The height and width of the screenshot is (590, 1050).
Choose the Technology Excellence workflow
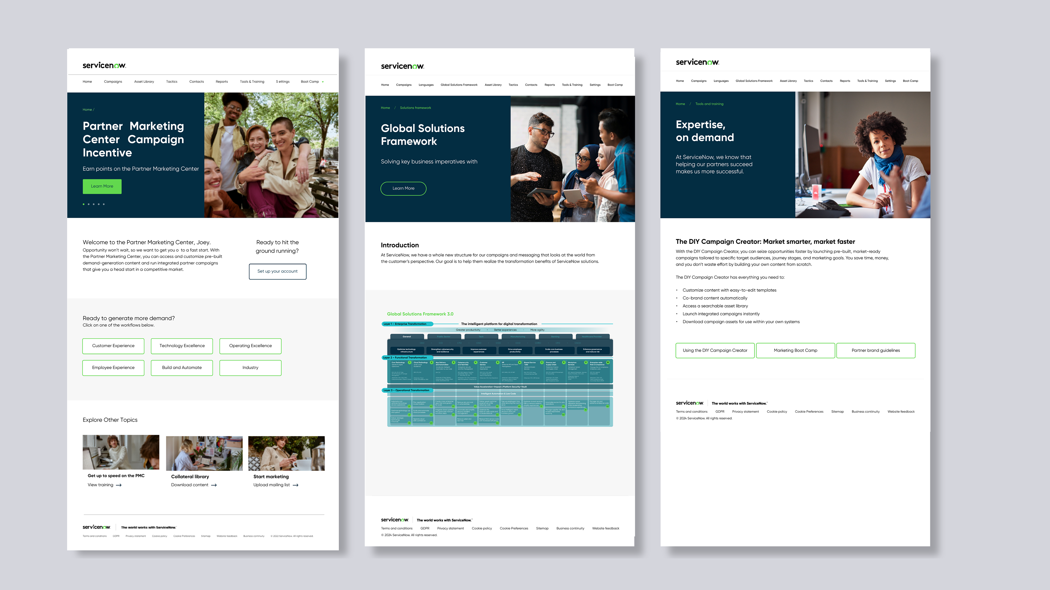(182, 346)
